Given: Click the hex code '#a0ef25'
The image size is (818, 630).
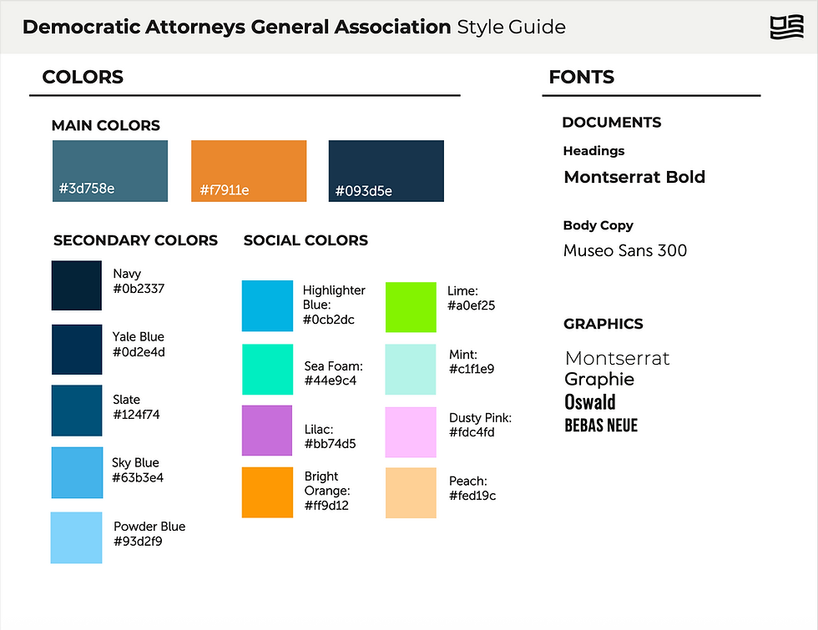Looking at the screenshot, I should pos(471,305).
